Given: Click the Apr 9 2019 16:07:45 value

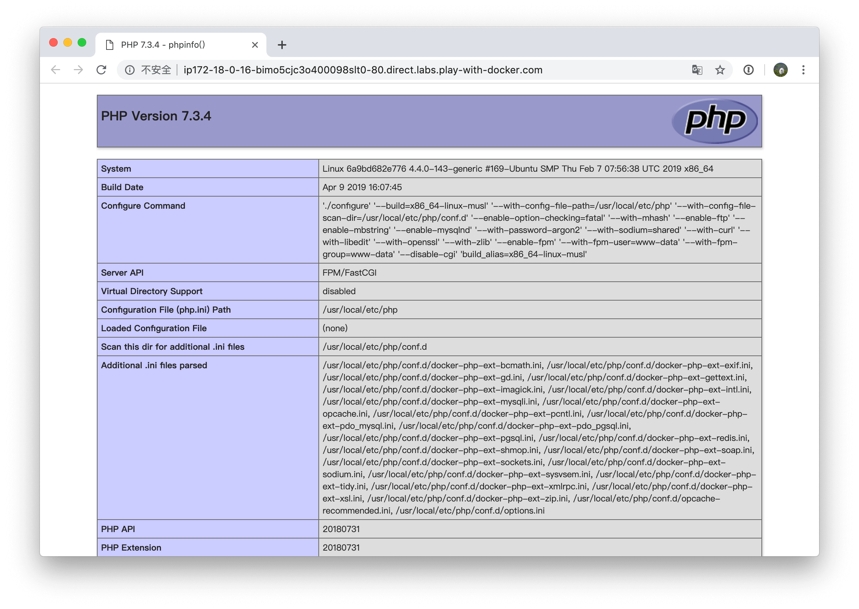Looking at the screenshot, I should 362,187.
